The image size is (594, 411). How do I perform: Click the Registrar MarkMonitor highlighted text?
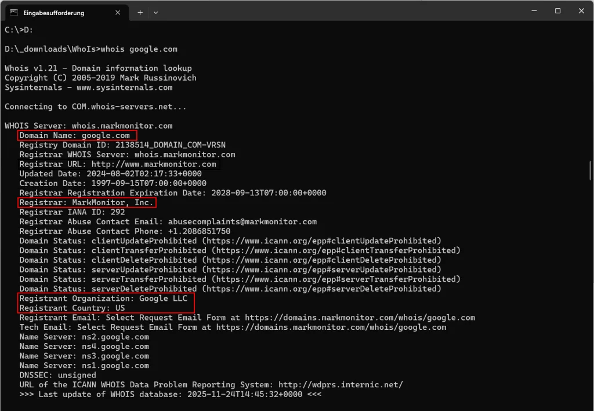(86, 202)
